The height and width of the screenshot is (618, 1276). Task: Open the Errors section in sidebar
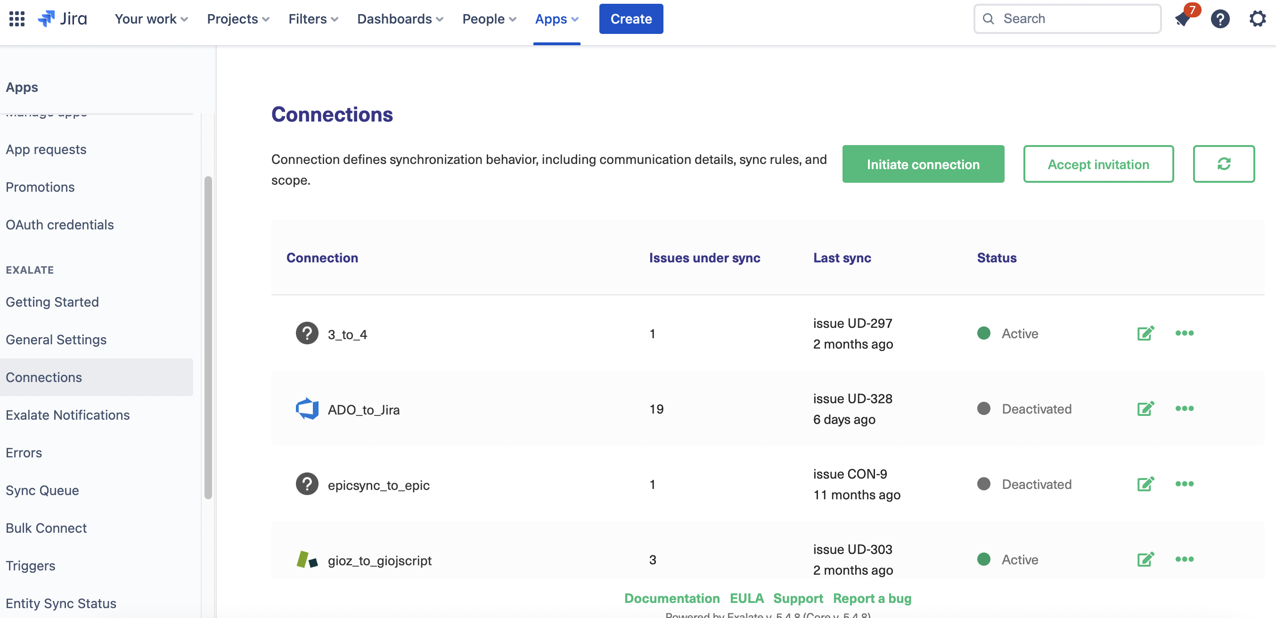click(24, 452)
